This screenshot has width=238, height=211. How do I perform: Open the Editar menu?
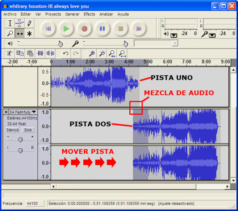26,14
